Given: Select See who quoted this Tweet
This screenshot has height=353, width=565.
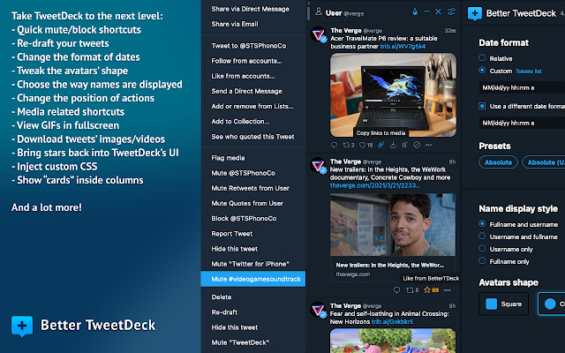Looking at the screenshot, I should [x=253, y=137].
